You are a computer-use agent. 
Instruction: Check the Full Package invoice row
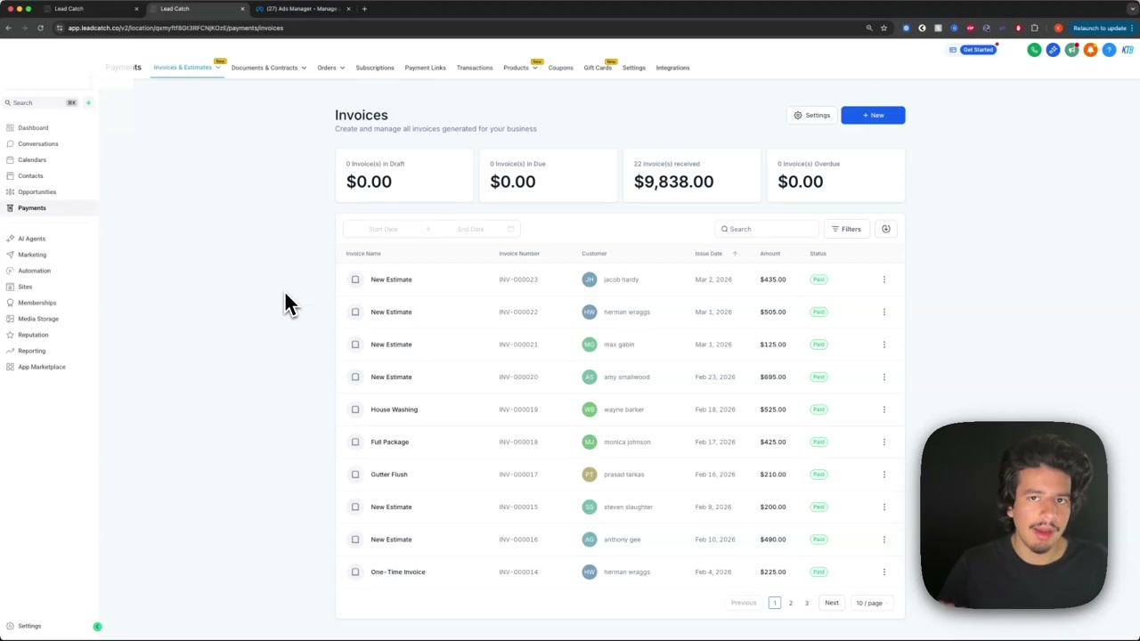point(355,442)
